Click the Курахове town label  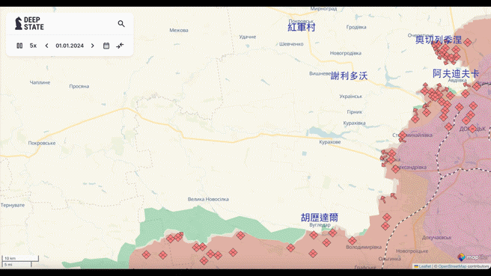[330, 142]
